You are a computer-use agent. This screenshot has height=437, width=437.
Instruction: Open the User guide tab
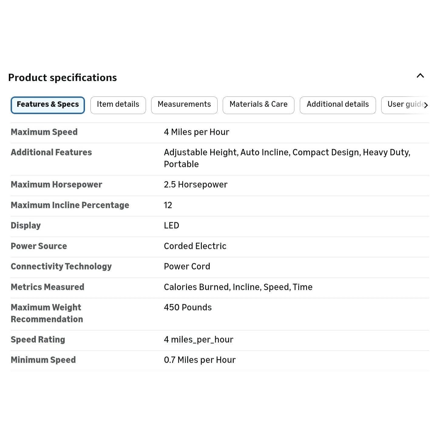point(405,105)
